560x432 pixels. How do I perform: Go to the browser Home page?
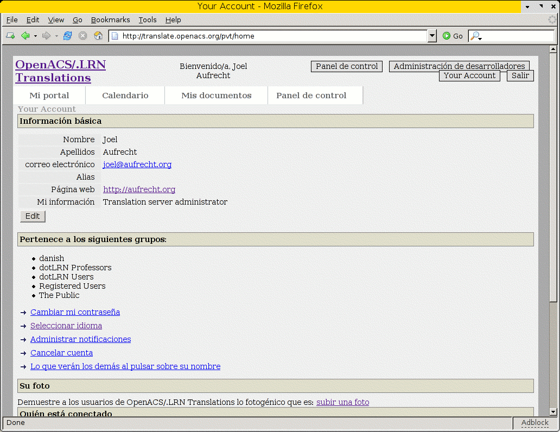point(98,36)
